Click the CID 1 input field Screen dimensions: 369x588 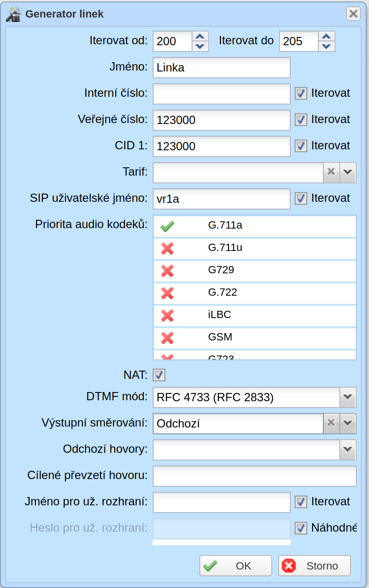[x=222, y=146]
